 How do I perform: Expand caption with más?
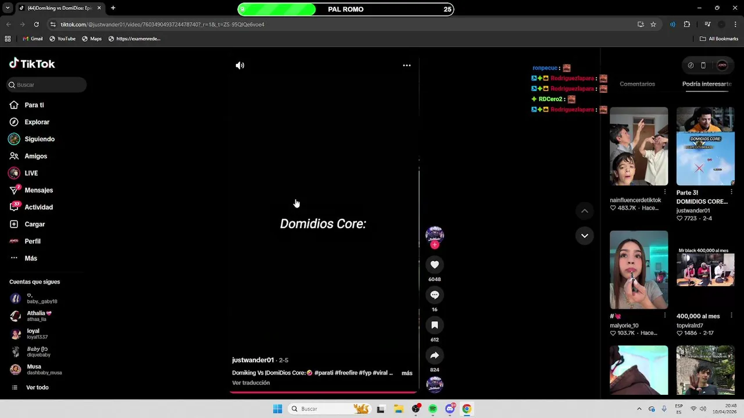407,373
